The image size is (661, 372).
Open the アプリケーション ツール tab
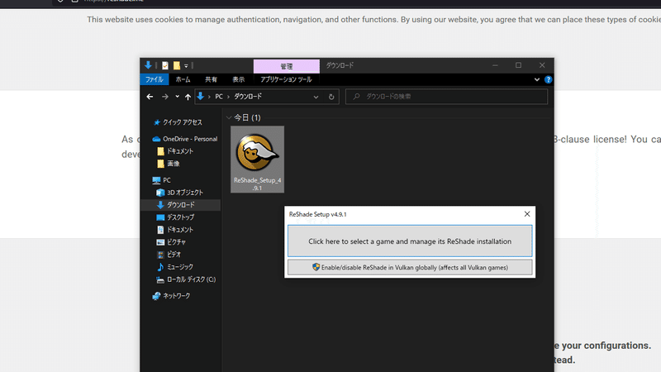pos(286,79)
